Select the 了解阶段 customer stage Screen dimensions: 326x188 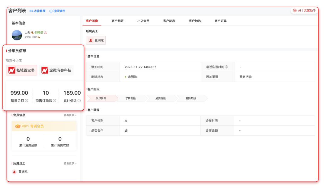[130, 99]
